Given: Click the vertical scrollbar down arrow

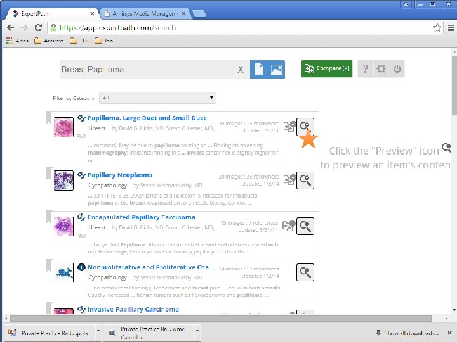Looking at the screenshot, I should coord(454,310).
